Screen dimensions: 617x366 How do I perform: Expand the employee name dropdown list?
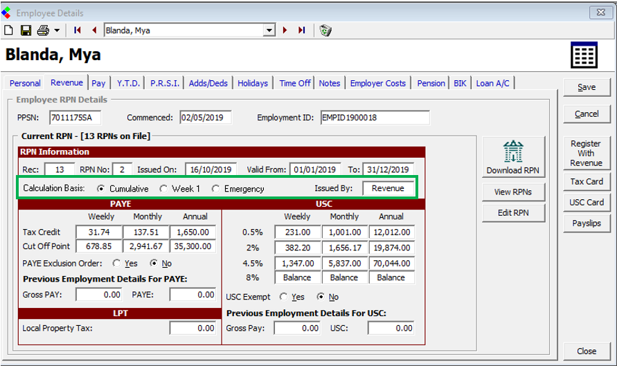269,30
